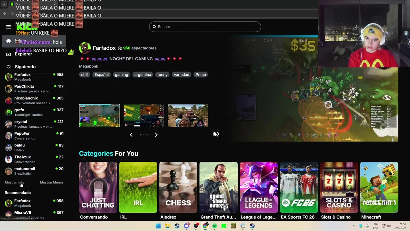Viewport: 410px width, 231px height.
Task: Open TheAzuk channel in sidebar
Action: click(x=34, y=159)
